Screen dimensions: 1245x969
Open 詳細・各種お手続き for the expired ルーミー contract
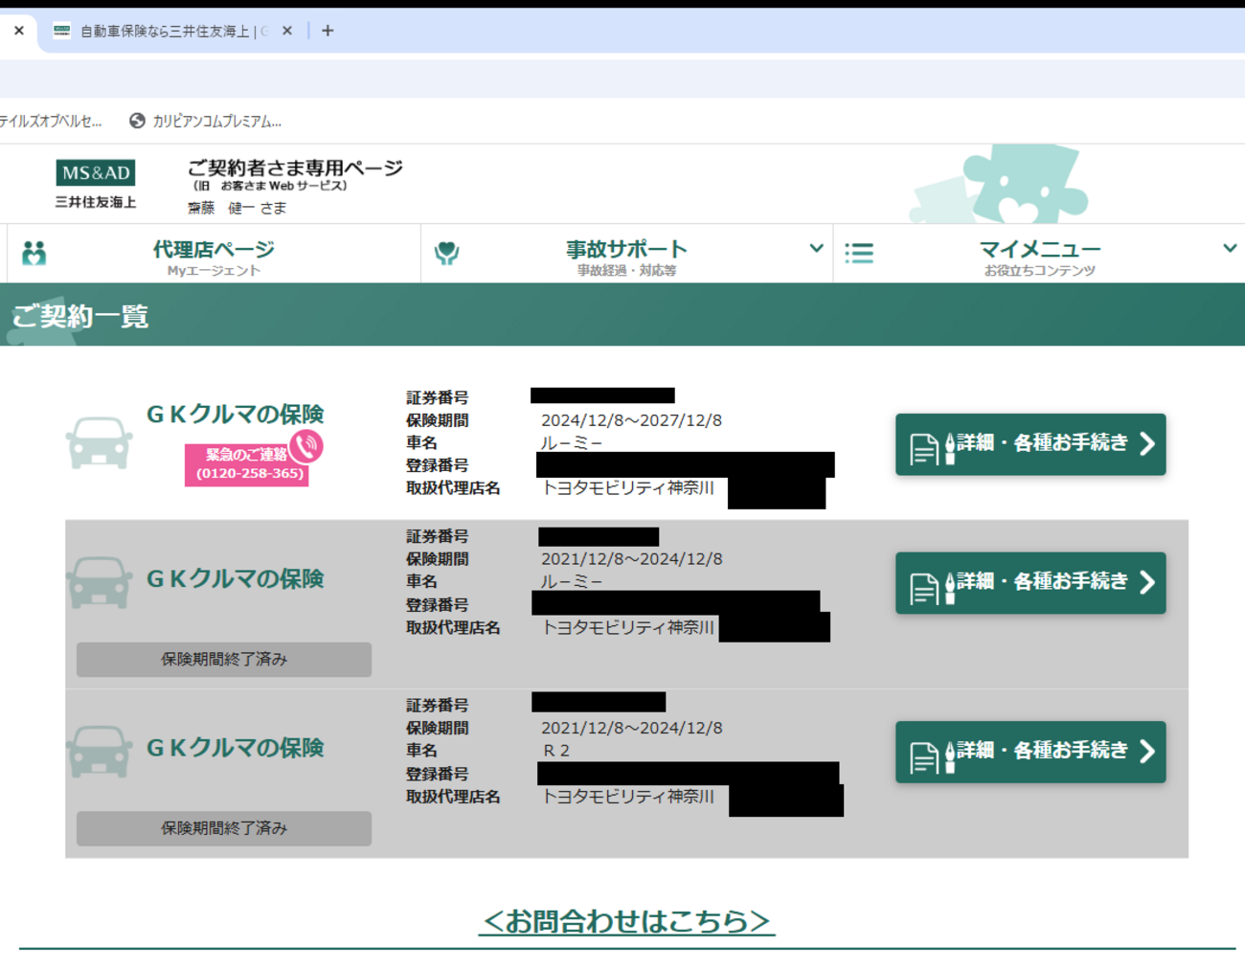pyautogui.click(x=1030, y=583)
